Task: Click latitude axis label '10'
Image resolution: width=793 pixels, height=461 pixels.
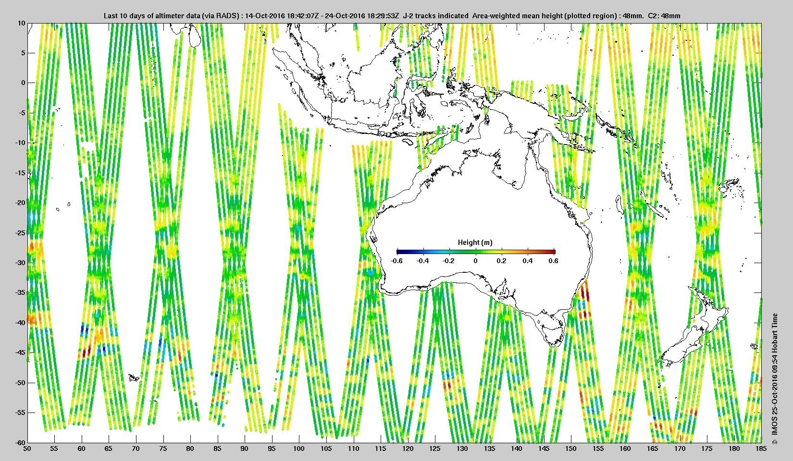Action: (x=21, y=23)
